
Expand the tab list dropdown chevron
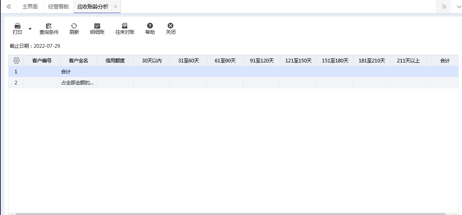[x=456, y=7]
